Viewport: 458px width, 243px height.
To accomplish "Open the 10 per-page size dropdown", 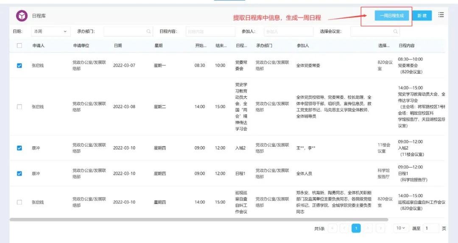I will 400,228.
